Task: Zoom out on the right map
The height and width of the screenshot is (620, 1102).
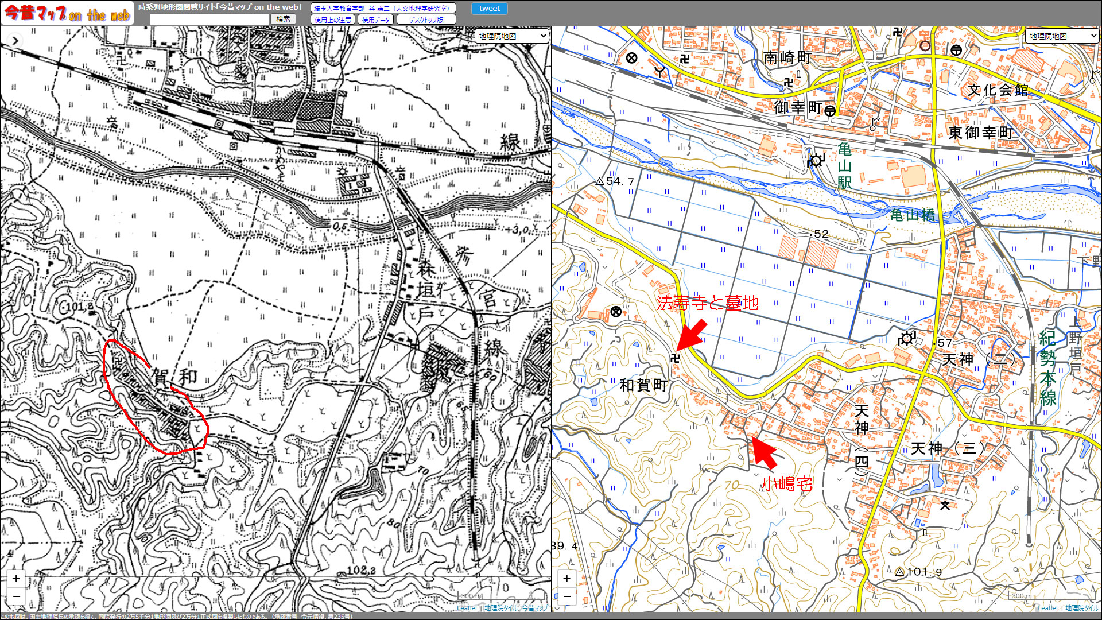Action: coord(566,596)
